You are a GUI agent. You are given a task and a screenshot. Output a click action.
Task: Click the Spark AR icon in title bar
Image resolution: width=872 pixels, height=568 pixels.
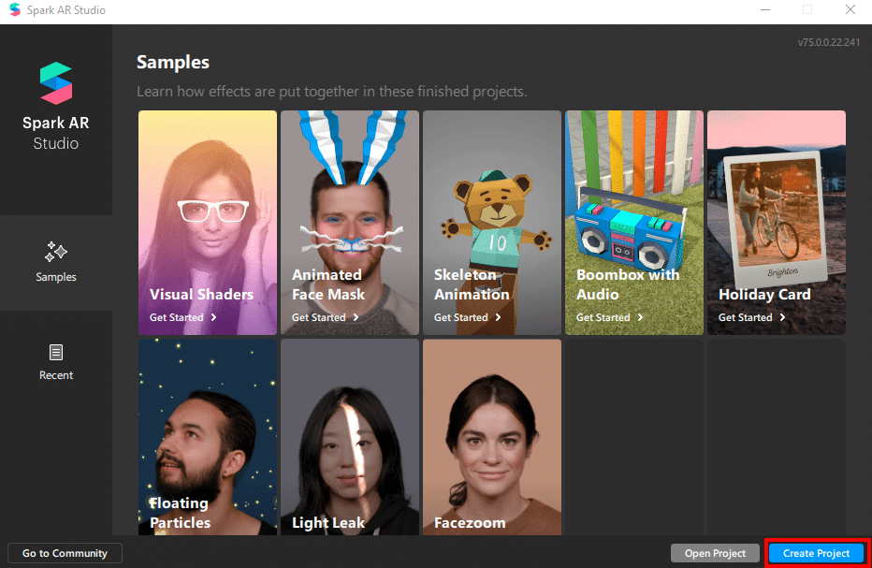pyautogui.click(x=15, y=9)
